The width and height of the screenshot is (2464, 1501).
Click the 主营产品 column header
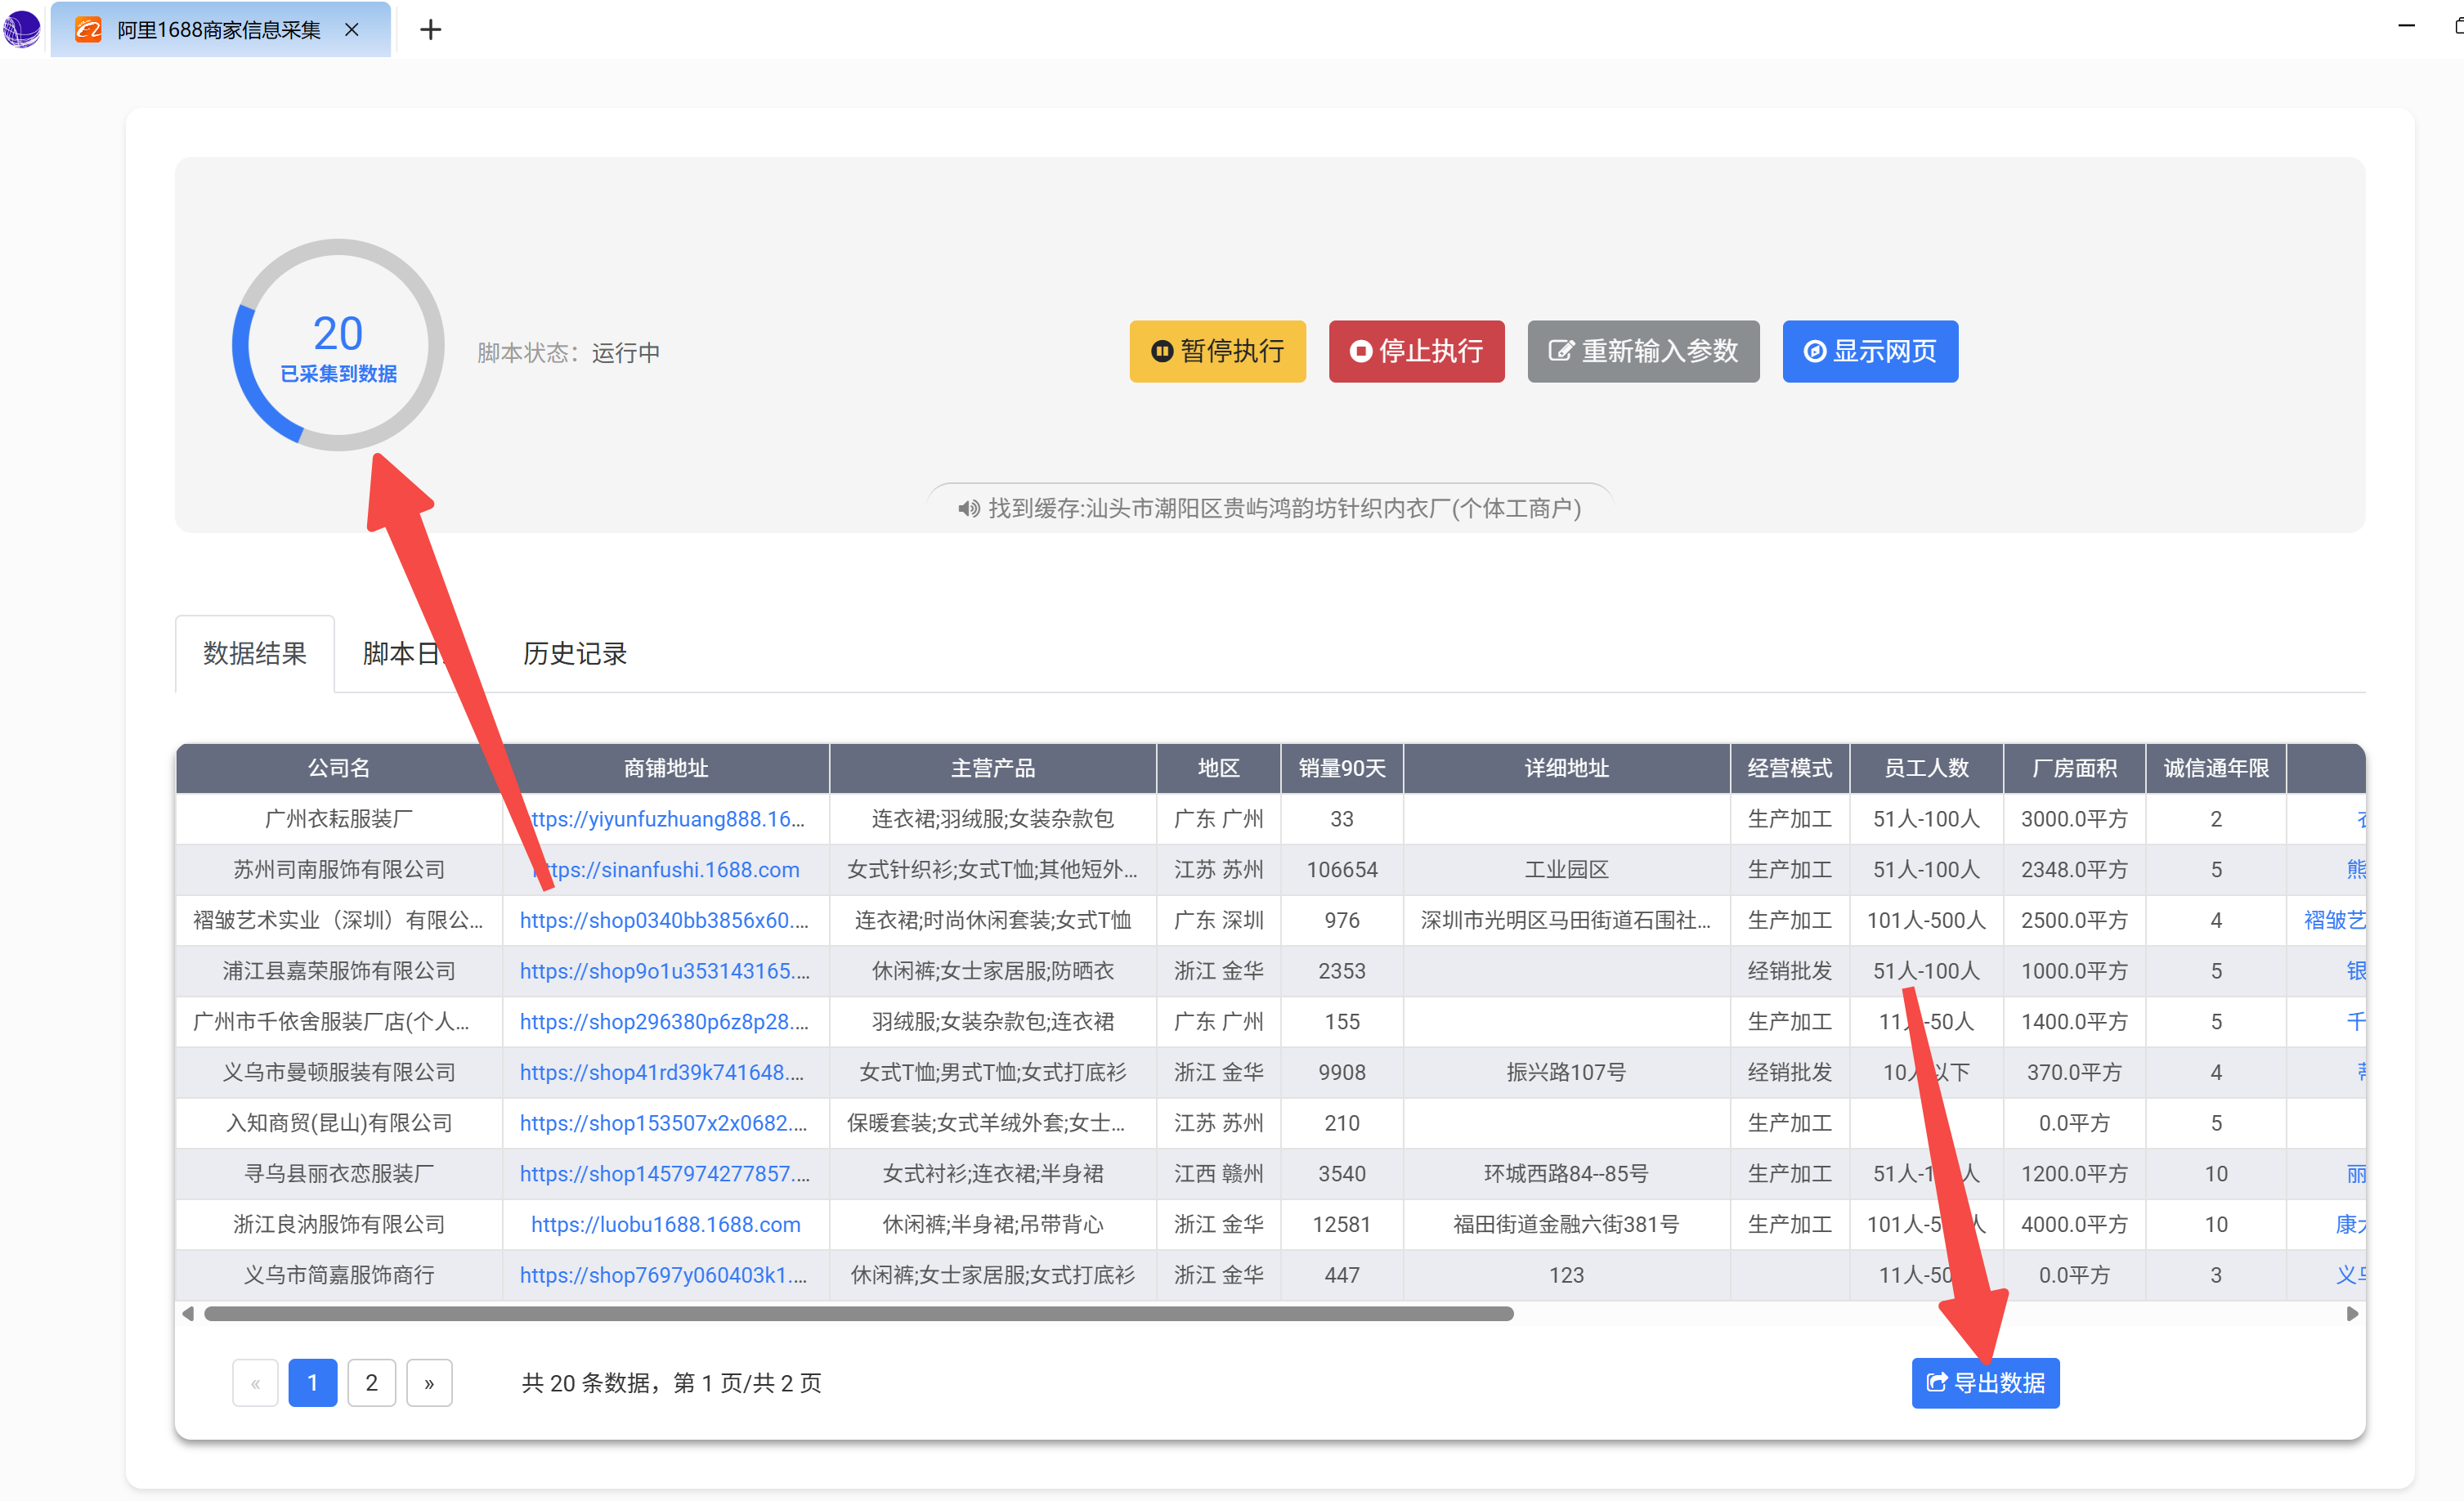click(993, 768)
